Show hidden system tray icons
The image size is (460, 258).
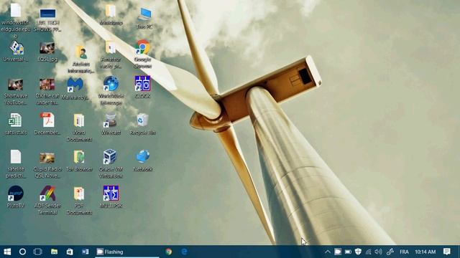coord(328,252)
